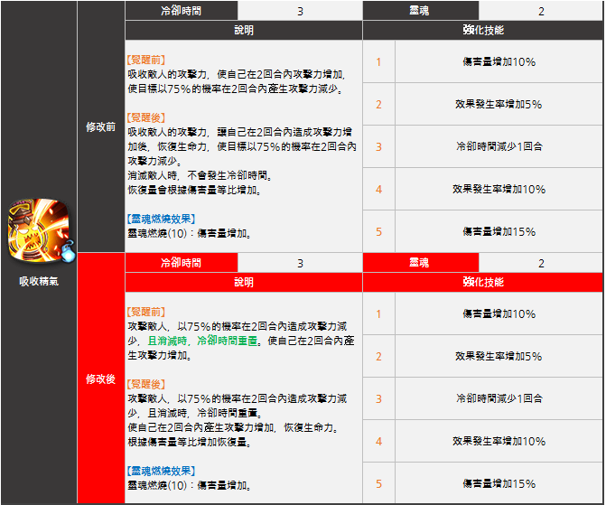
Task: Click enhancement level 4 number in 修改前
Action: click(x=378, y=190)
